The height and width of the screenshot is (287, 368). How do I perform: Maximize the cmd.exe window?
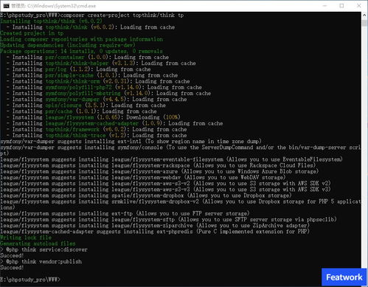[x=341, y=6]
